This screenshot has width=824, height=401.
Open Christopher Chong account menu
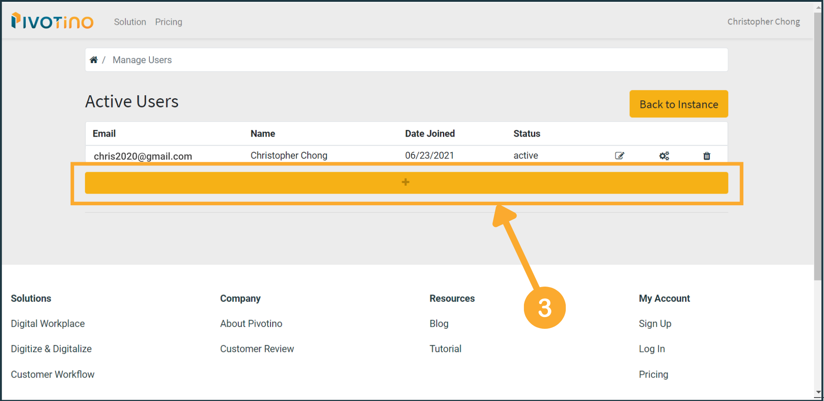763,22
